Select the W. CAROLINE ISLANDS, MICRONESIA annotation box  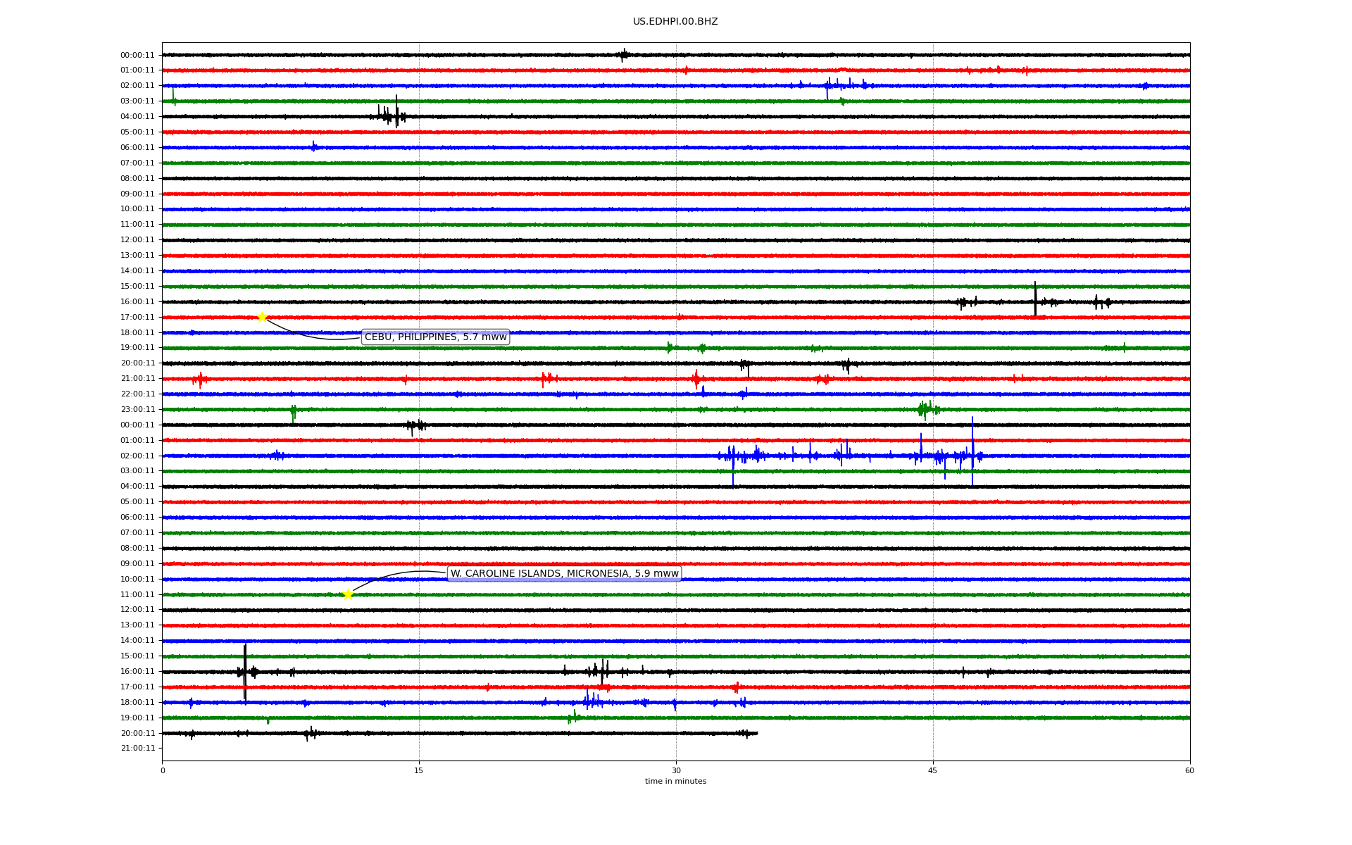tap(564, 574)
